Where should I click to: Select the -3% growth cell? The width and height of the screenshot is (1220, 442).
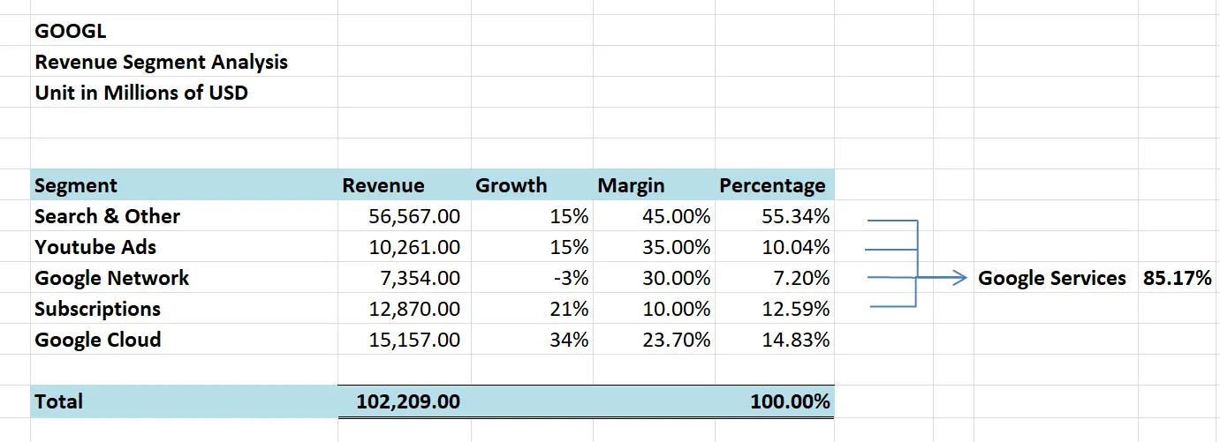(532, 278)
